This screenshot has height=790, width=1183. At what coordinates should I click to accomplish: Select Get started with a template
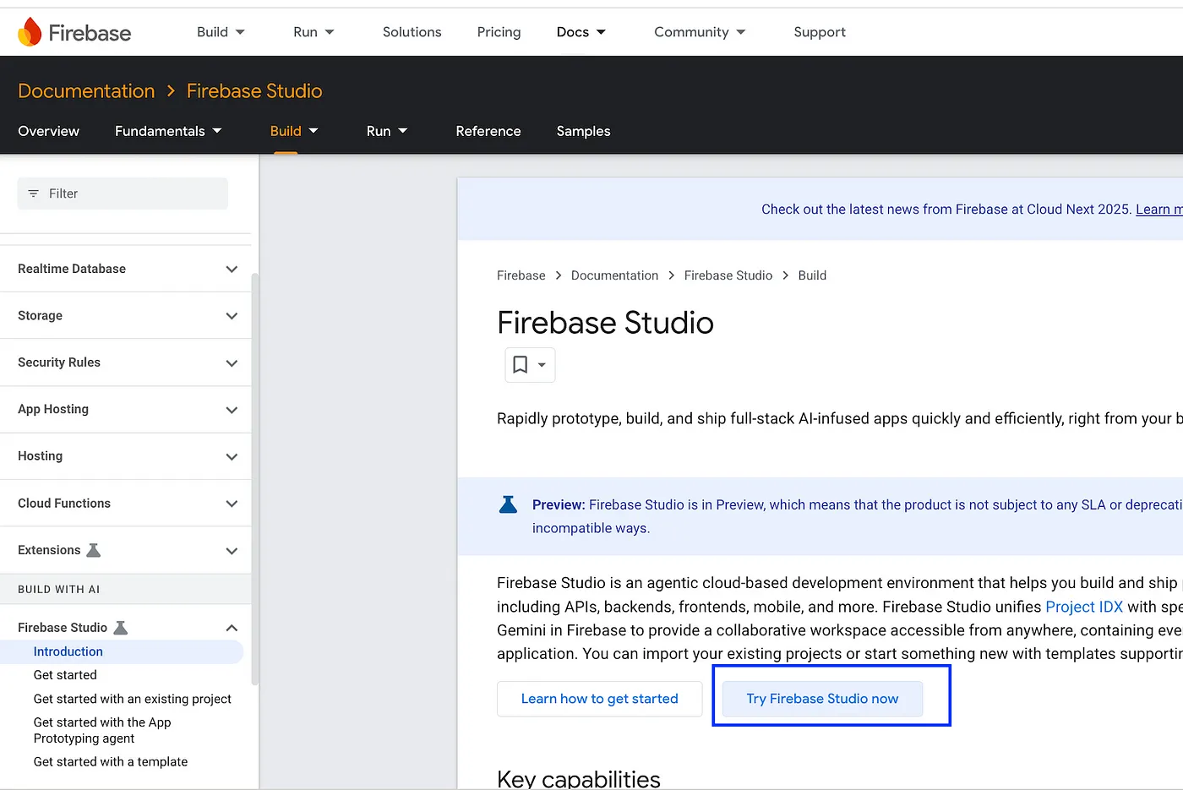tap(110, 761)
